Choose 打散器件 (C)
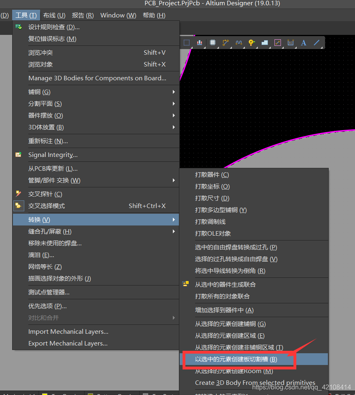This screenshot has height=395, width=355. click(254, 174)
